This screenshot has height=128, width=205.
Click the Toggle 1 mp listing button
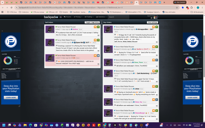pyautogui.click(x=92, y=22)
